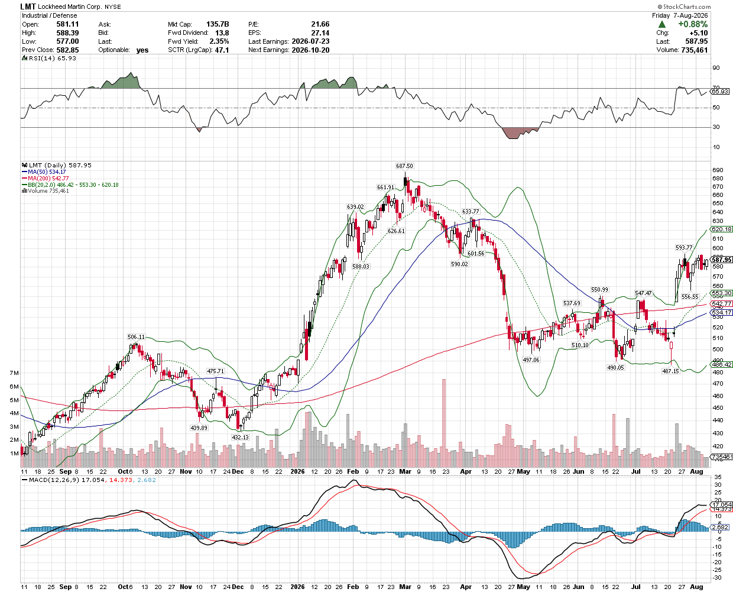Select the Lockheed Martin Corp. company name
Image resolution: width=733 pixels, height=592 pixels.
70,8
